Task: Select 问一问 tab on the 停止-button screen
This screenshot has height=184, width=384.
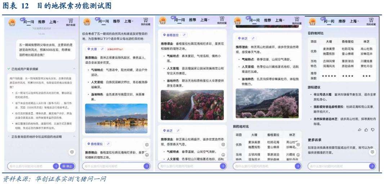Action: tap(28, 22)
